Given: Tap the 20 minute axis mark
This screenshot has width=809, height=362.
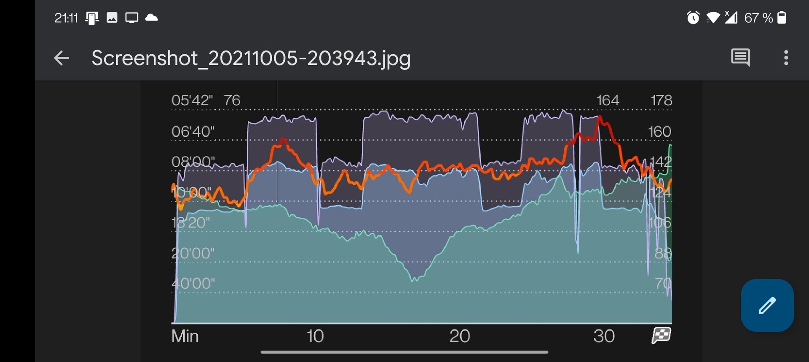Looking at the screenshot, I should (460, 336).
